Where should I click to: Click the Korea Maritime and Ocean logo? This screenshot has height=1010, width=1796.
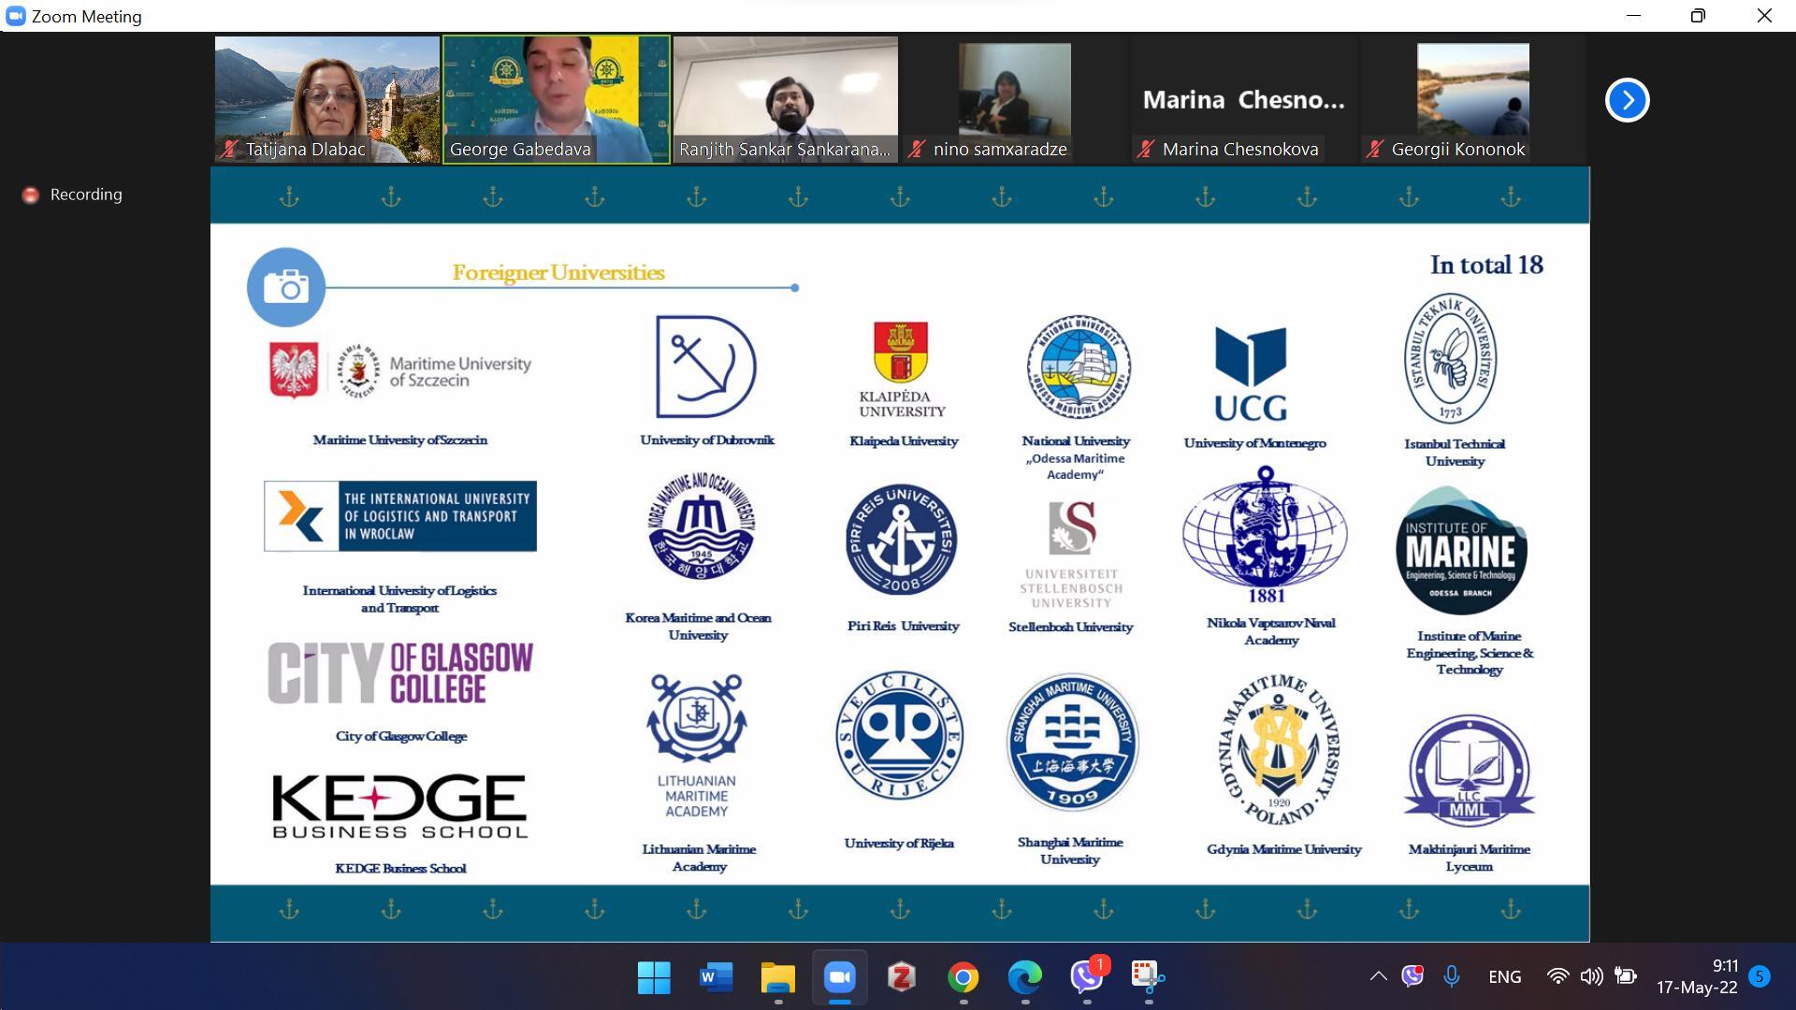701,527
